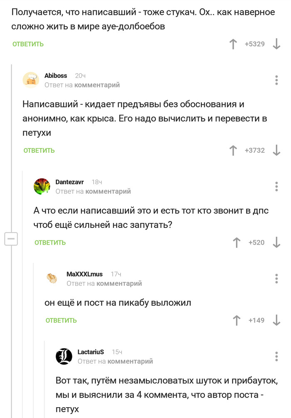The width and height of the screenshot is (291, 418).
Task: Upvote MaXXXLmus's comment
Action: [x=237, y=320]
